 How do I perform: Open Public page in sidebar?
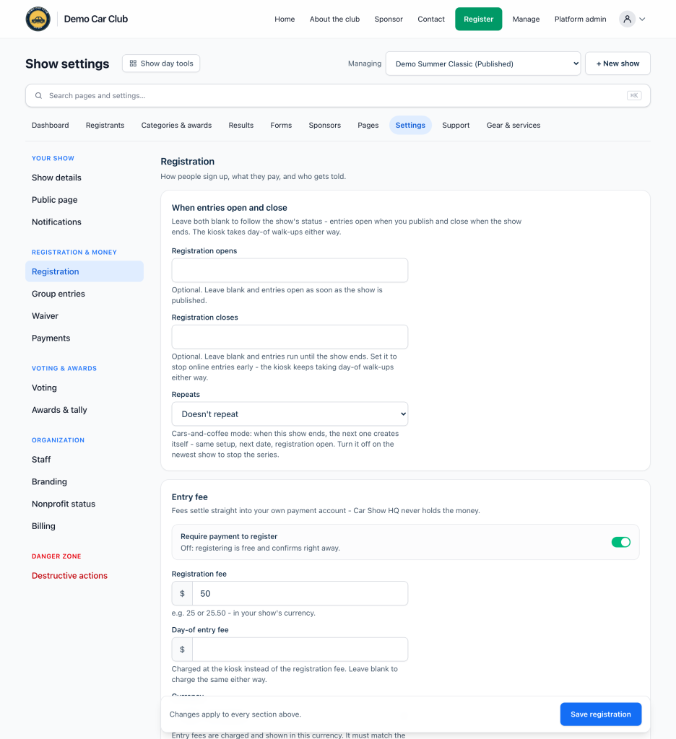click(84, 200)
